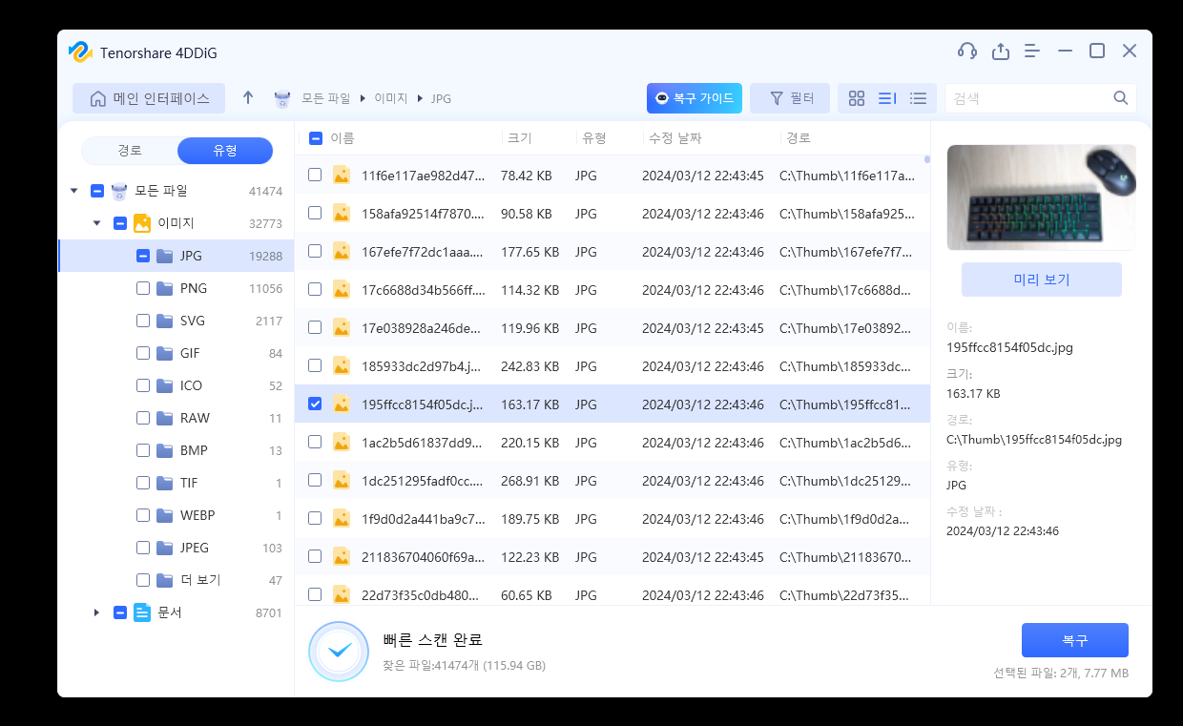1183x726 pixels.
Task: Uncheck the 195ffcc8154f05dc.jpg checkbox
Action: pos(315,404)
